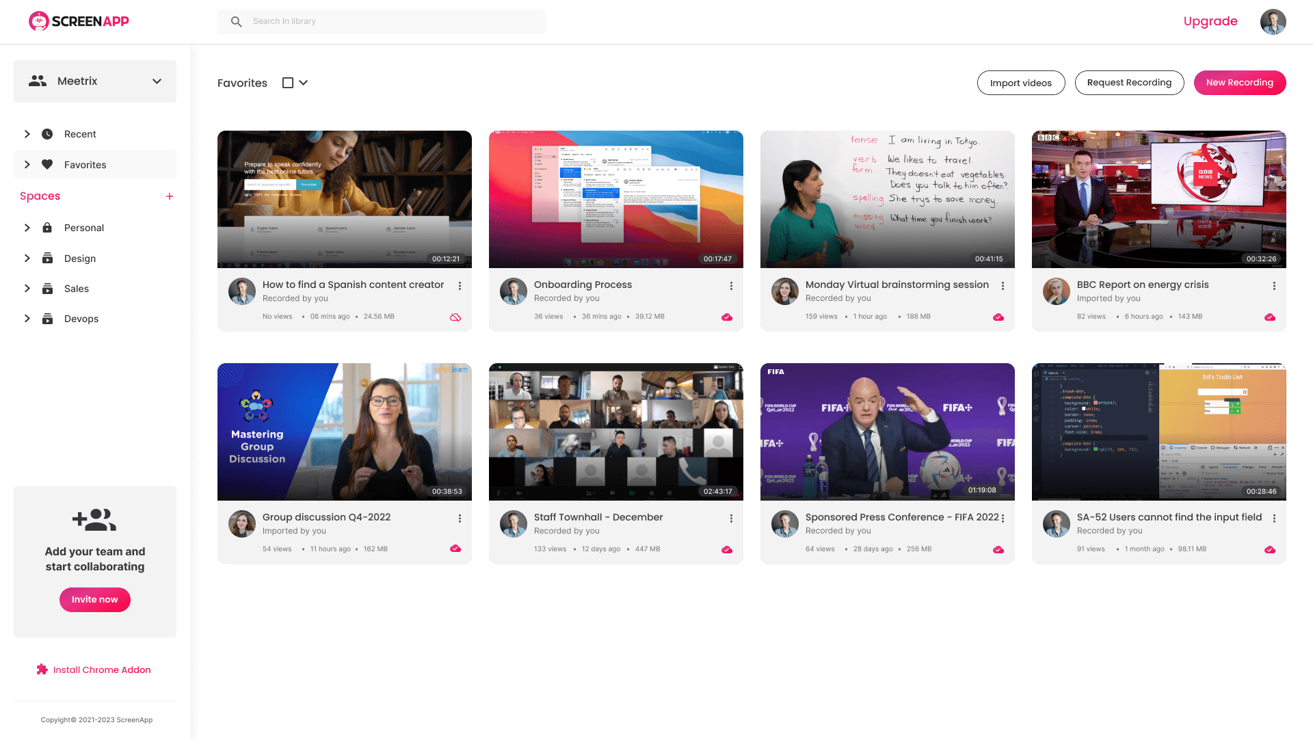Open the Meetrix team dropdown
Screen dimensions: 1313x740
[95, 81]
